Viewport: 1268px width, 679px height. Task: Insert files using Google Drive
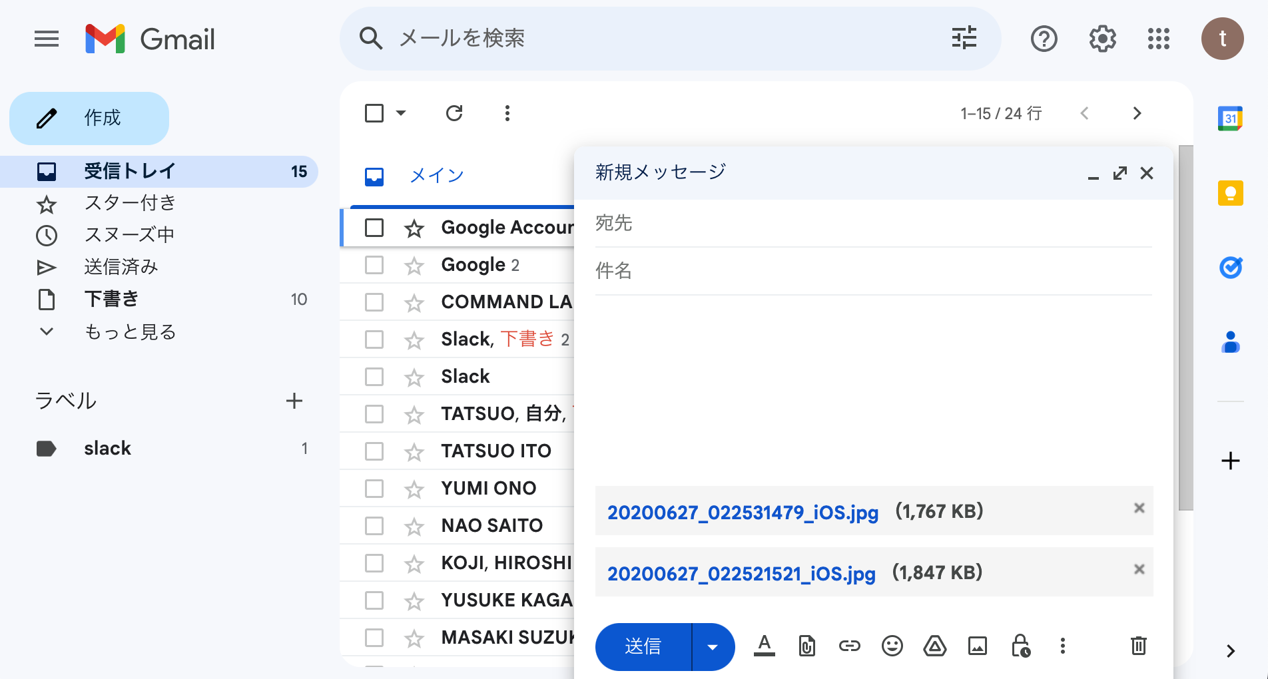[934, 646]
